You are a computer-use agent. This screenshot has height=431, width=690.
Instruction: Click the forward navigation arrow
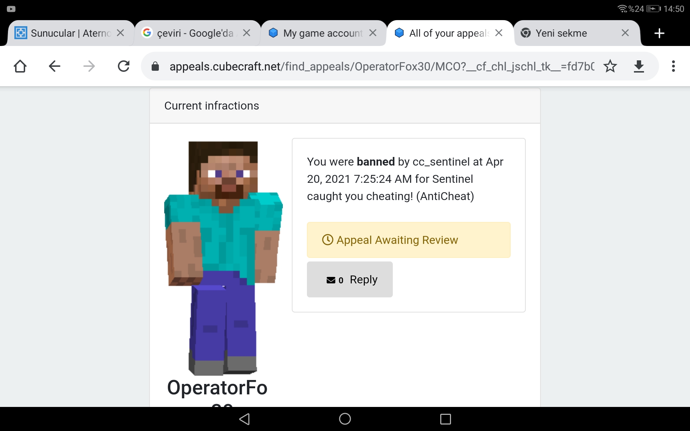click(x=89, y=66)
